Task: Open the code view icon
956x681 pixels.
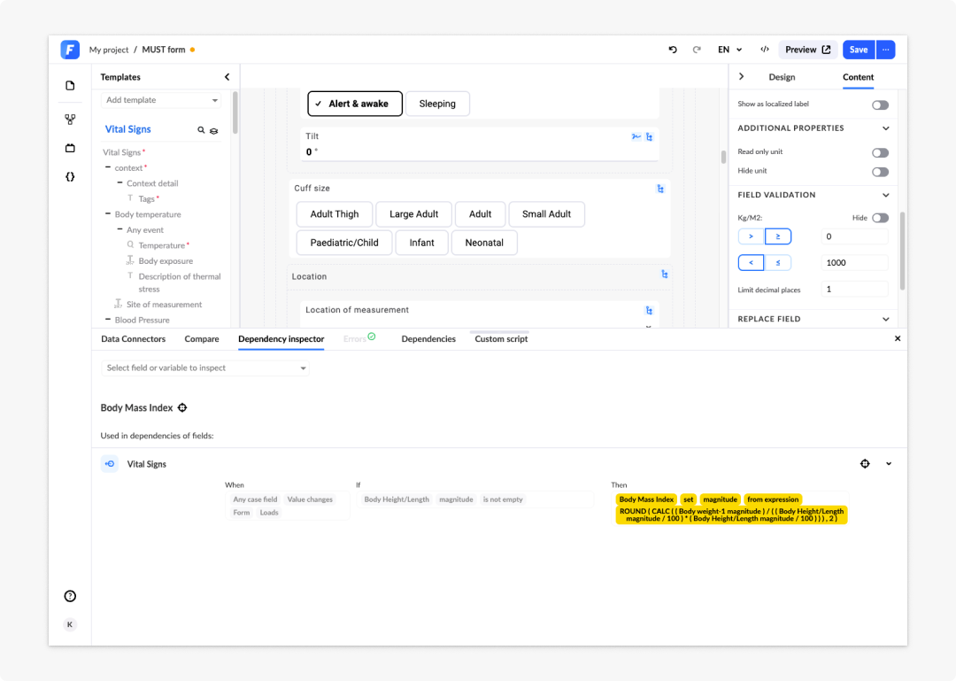Action: click(x=765, y=50)
